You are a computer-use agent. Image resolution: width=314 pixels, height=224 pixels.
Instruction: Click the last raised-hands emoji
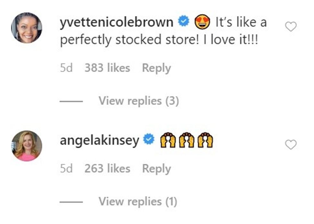click(x=205, y=140)
